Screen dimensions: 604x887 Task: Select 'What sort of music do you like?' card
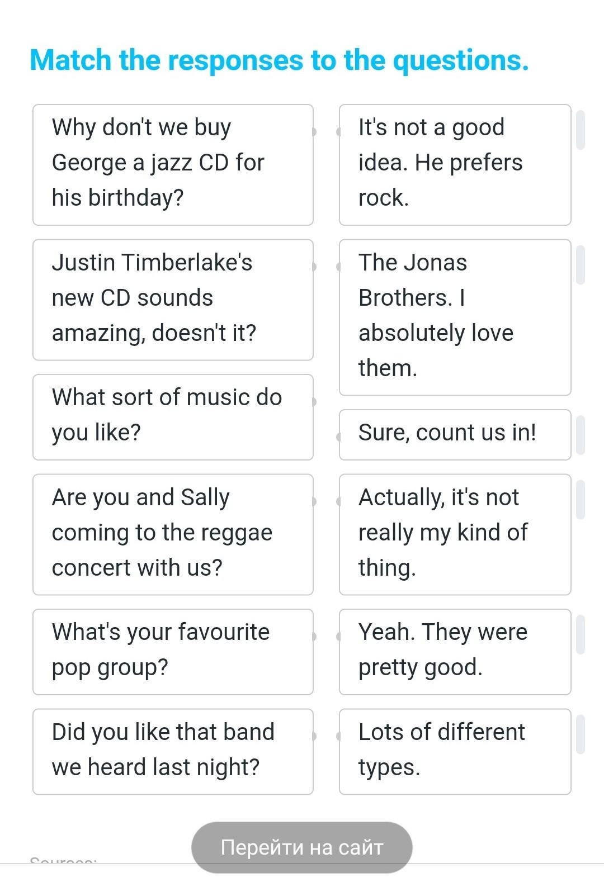point(173,417)
